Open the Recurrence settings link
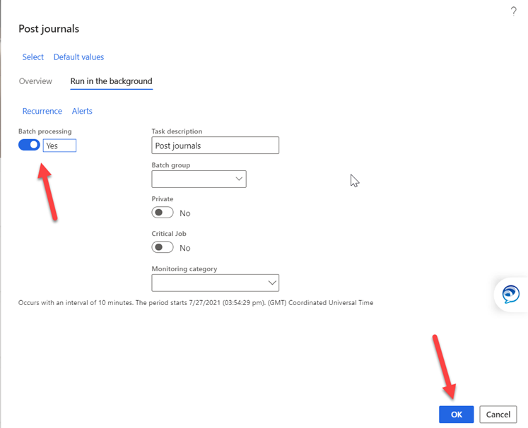This screenshot has width=528, height=428. (x=42, y=111)
